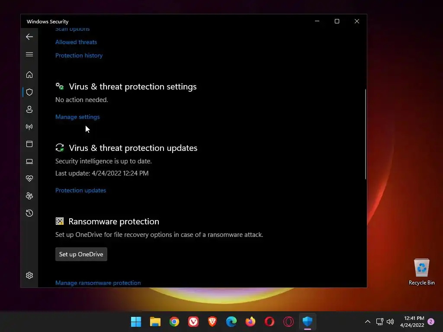The image size is (443, 332).
Task: Close the Windows Security window
Action: (357, 21)
